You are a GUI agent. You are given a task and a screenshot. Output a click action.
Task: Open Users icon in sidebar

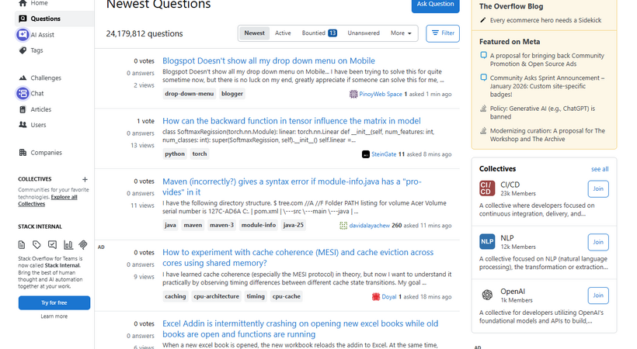coord(23,125)
